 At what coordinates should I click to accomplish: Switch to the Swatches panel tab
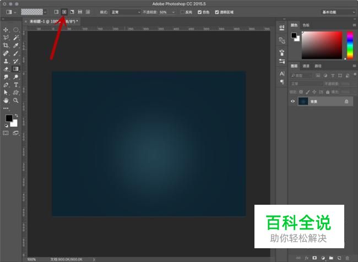[306, 25]
